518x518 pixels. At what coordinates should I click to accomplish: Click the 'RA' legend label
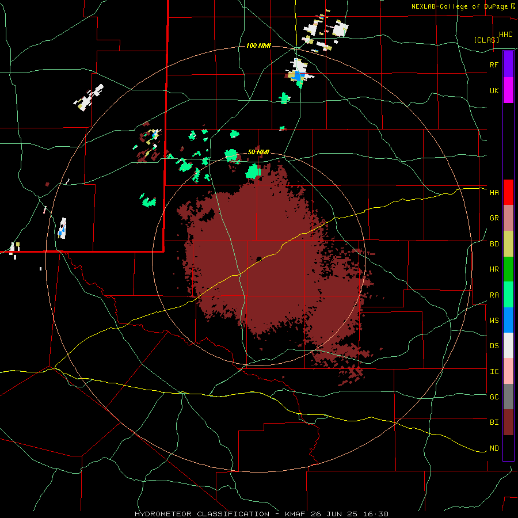click(494, 295)
